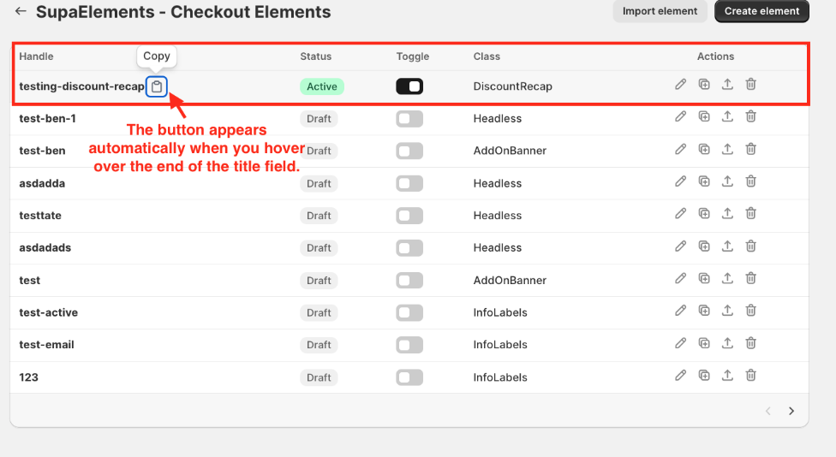Duplicate the test-active element

(704, 311)
